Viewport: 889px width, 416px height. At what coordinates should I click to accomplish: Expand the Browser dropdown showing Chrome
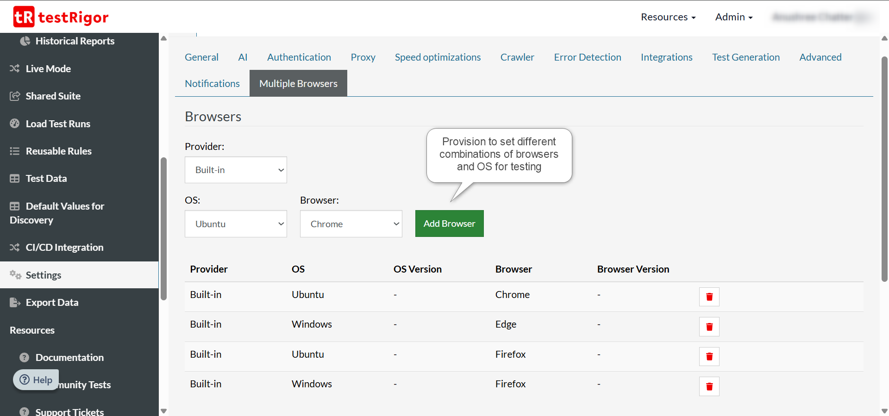[x=351, y=224]
